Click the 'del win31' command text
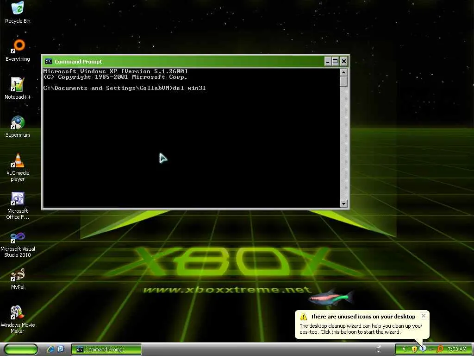Image resolution: width=474 pixels, height=356 pixels. point(189,88)
